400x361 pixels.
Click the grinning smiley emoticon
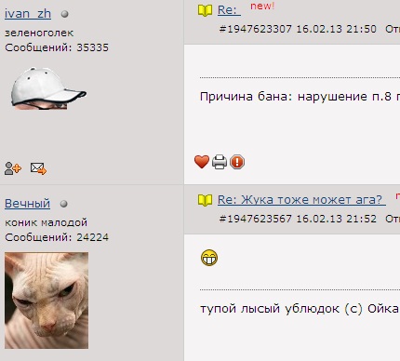tap(209, 258)
